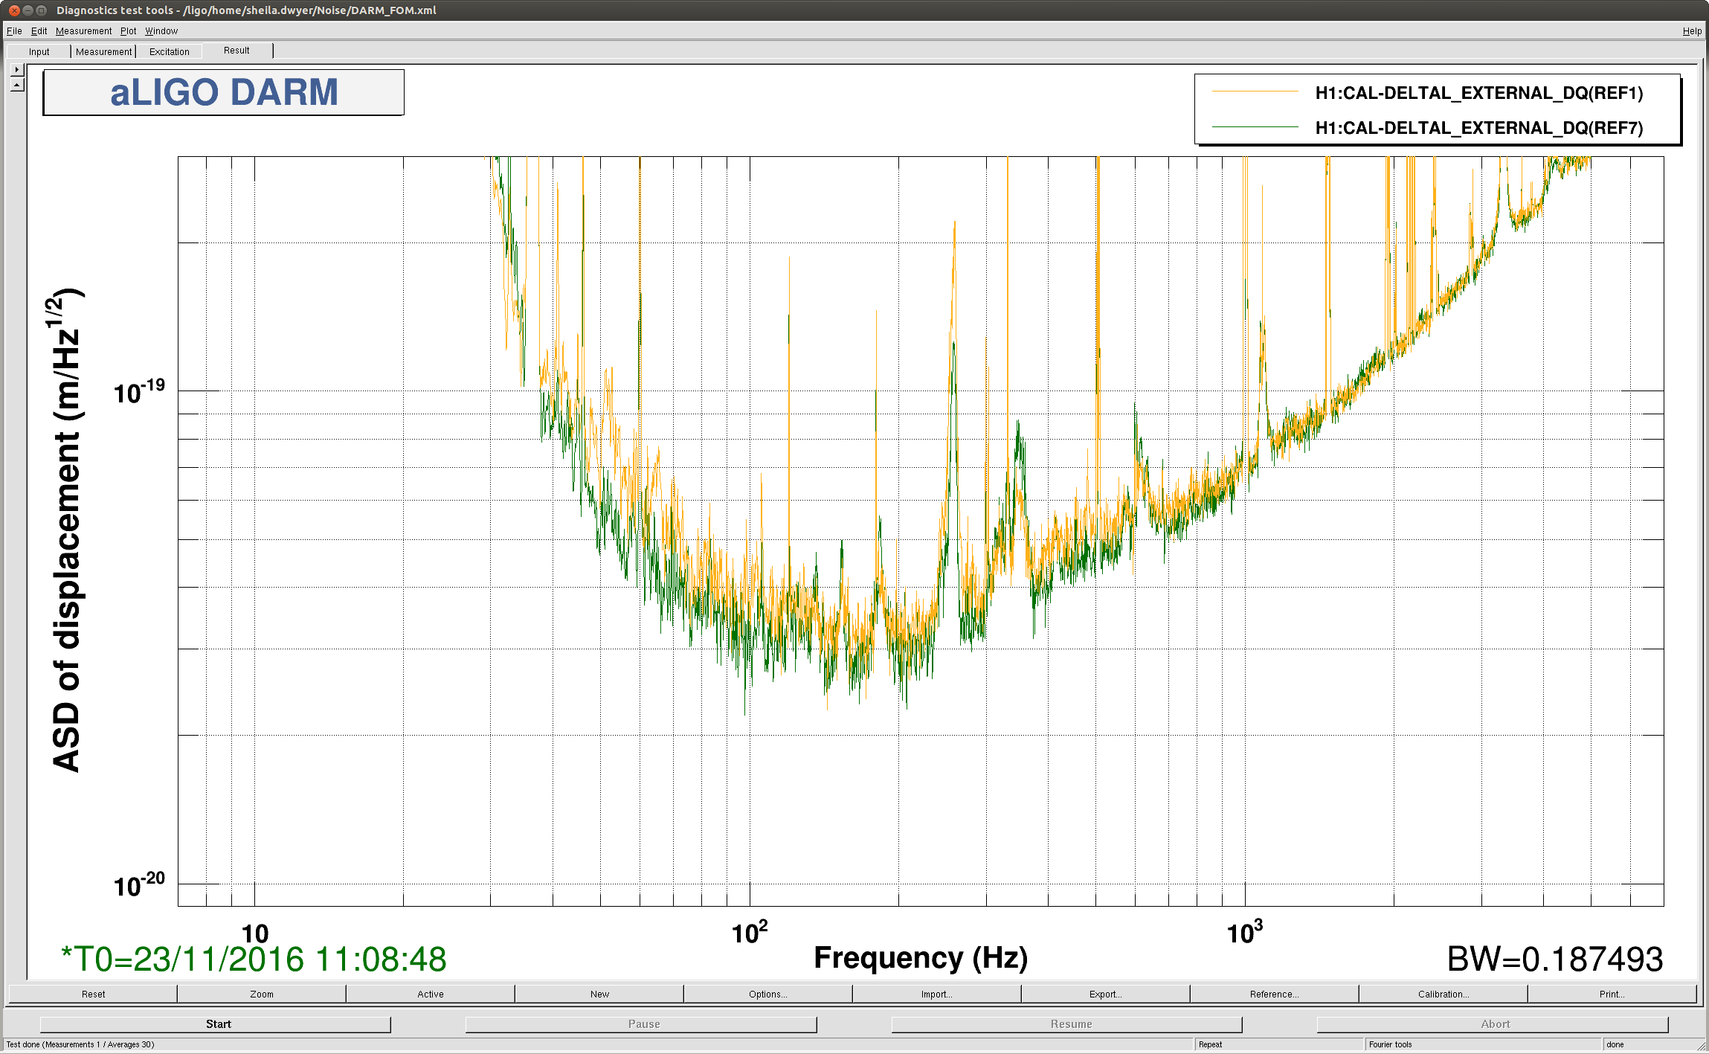1709x1054 pixels.
Task: Click the Abort button
Action: tap(1493, 1024)
